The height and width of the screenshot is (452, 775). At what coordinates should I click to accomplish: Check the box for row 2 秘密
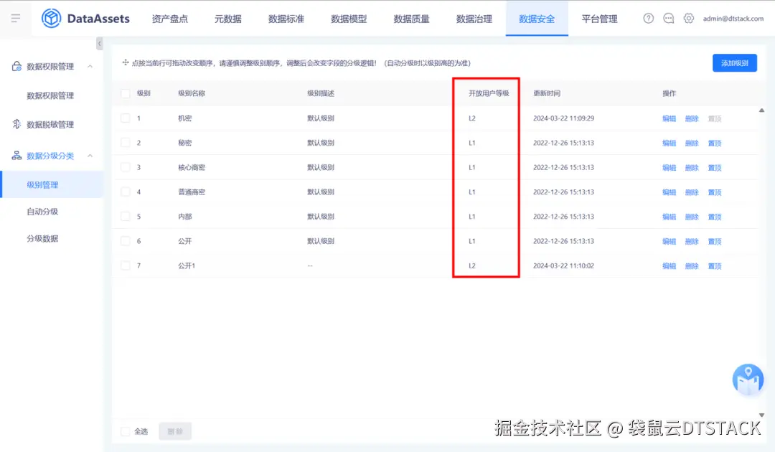tap(126, 143)
